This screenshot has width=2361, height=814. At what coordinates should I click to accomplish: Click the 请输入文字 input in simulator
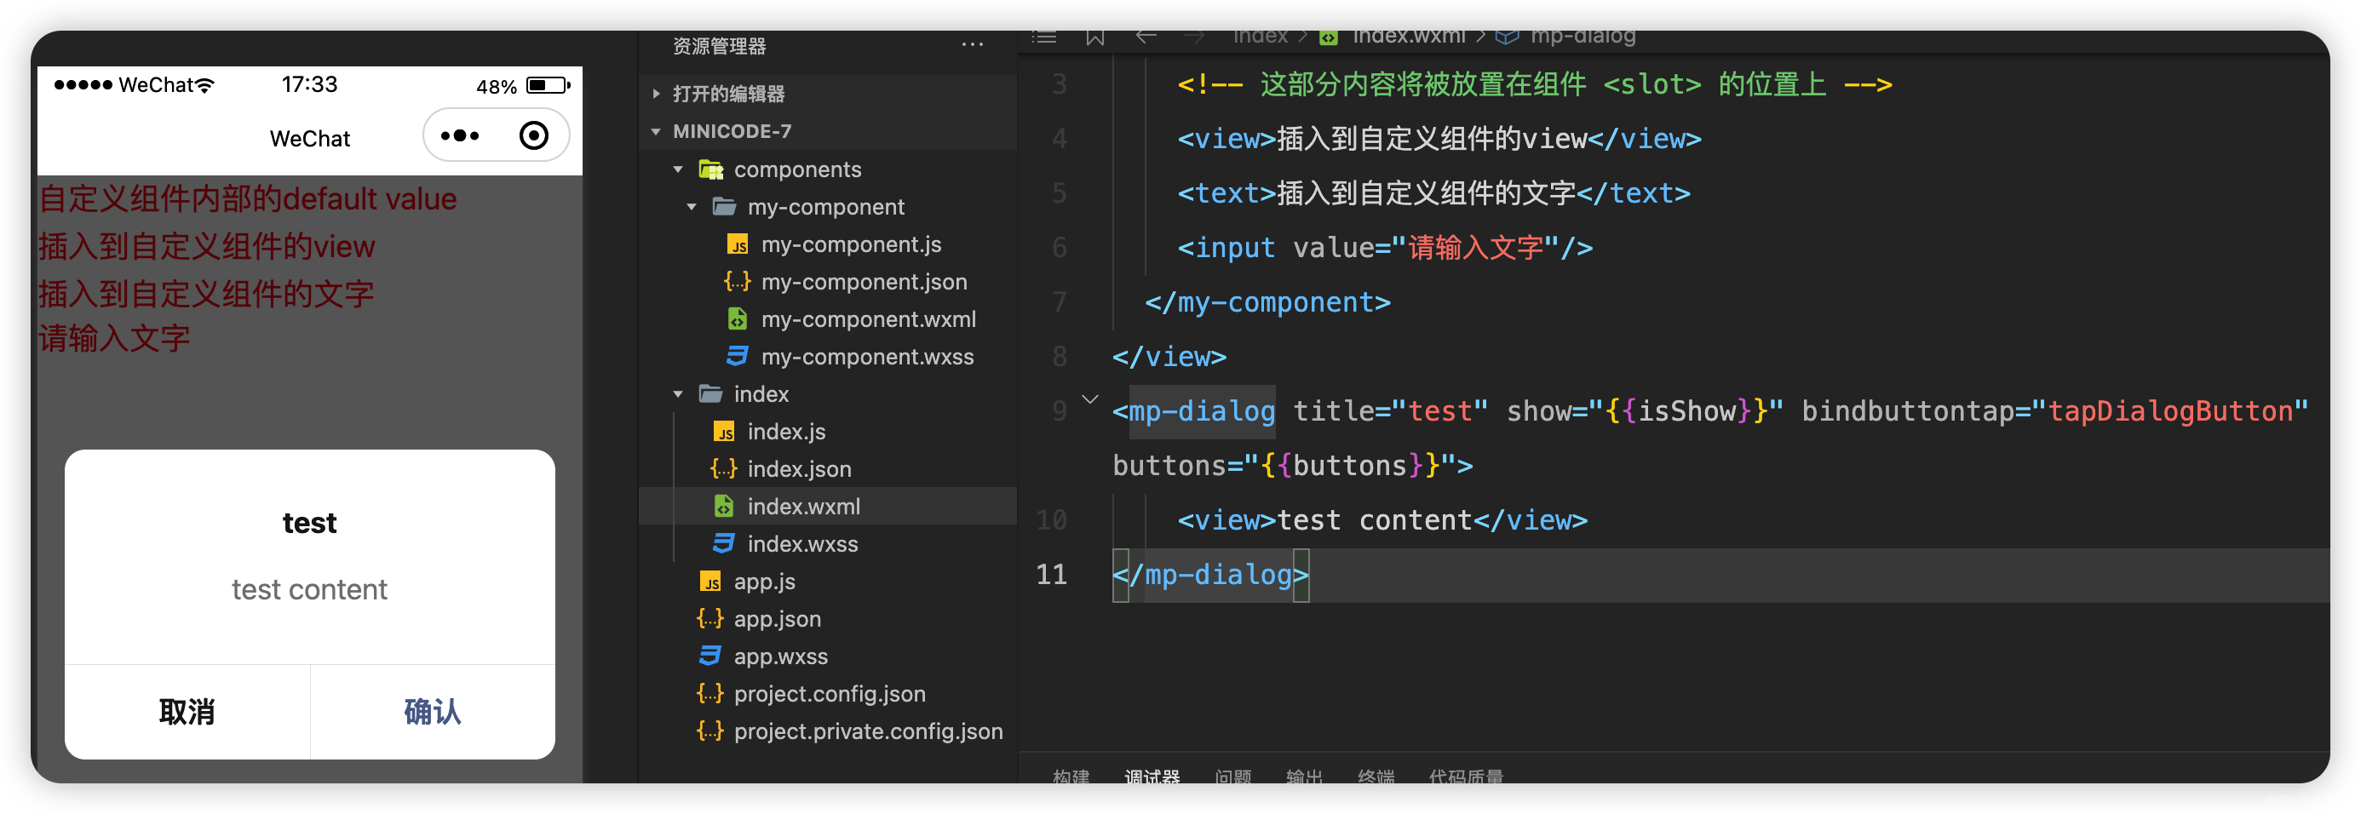(x=310, y=339)
